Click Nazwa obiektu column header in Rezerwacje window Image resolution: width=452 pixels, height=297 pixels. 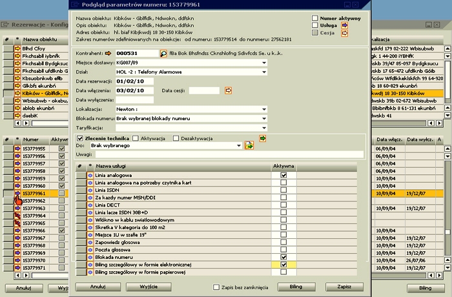pyautogui.click(x=45, y=39)
